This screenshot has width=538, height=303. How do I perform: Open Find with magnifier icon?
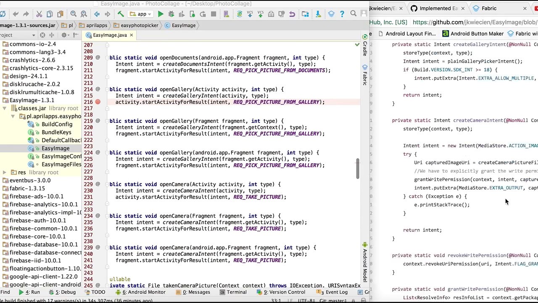(x=74, y=14)
